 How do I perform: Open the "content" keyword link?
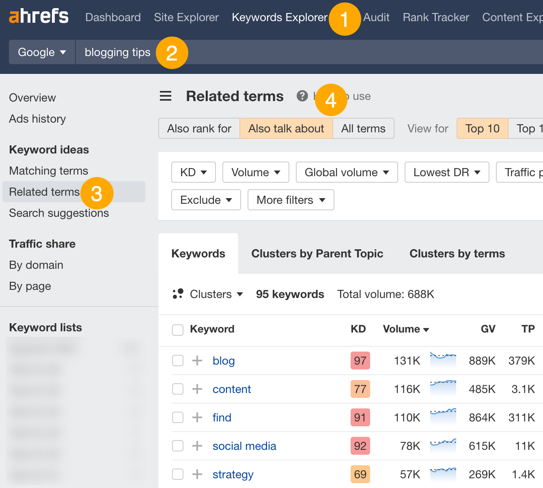[231, 389]
